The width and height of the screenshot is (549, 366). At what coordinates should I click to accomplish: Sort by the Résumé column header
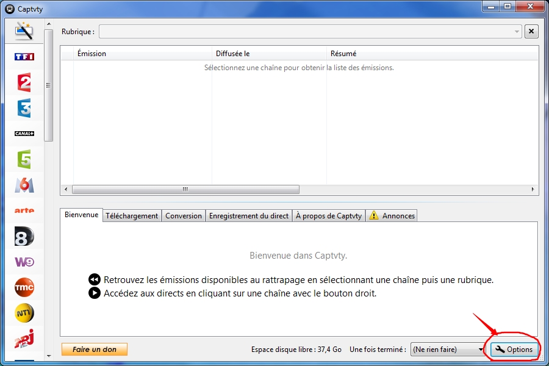point(432,54)
